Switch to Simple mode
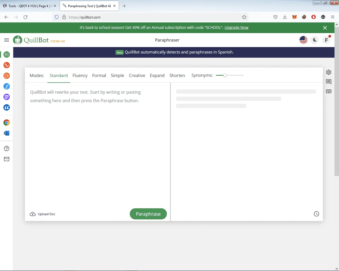 click(x=117, y=75)
